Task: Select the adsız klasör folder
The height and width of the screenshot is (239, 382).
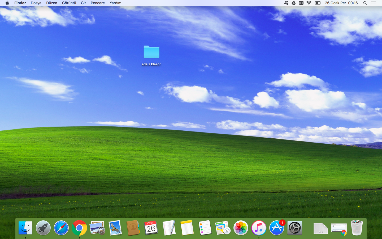Action: coord(151,52)
